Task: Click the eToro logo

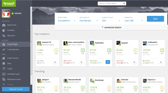Action: (x=9, y=3)
